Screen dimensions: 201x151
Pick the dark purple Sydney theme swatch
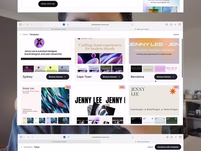28,69
